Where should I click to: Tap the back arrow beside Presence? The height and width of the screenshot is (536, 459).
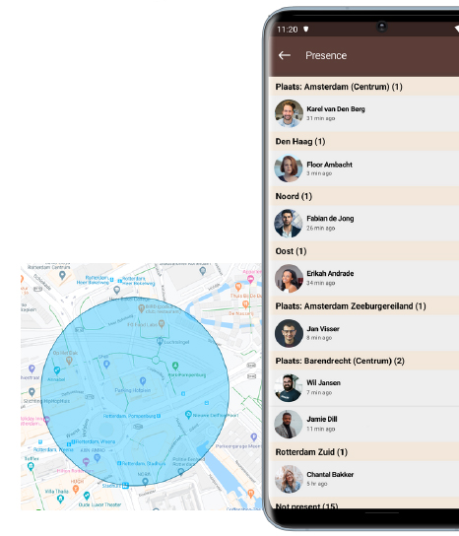pyautogui.click(x=285, y=55)
